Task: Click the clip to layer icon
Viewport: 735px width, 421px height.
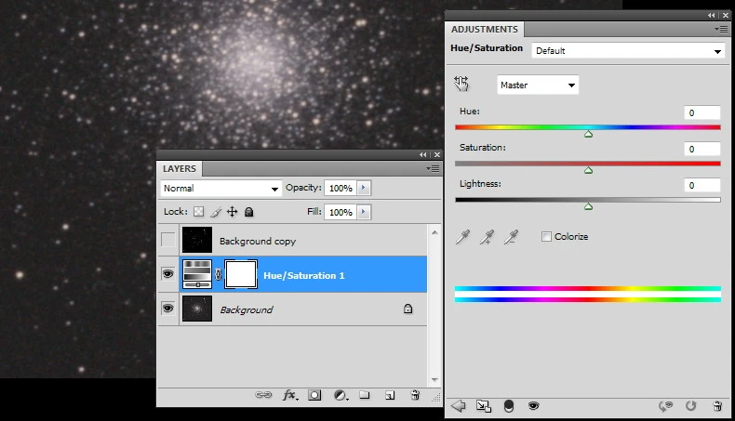Action: (509, 406)
